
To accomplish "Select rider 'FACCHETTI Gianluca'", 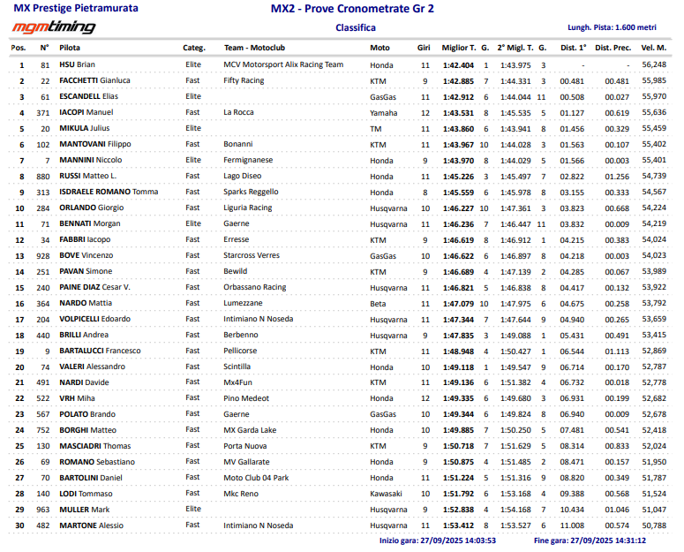I will (x=94, y=80).
